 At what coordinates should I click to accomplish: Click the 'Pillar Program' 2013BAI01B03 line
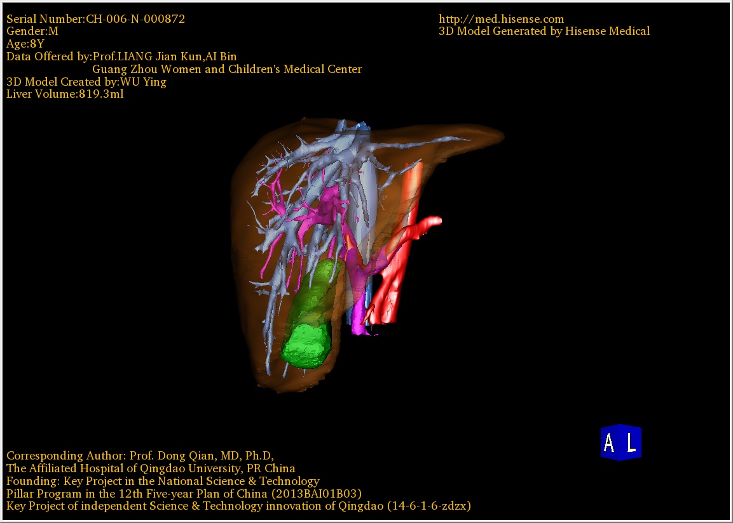pos(184,494)
